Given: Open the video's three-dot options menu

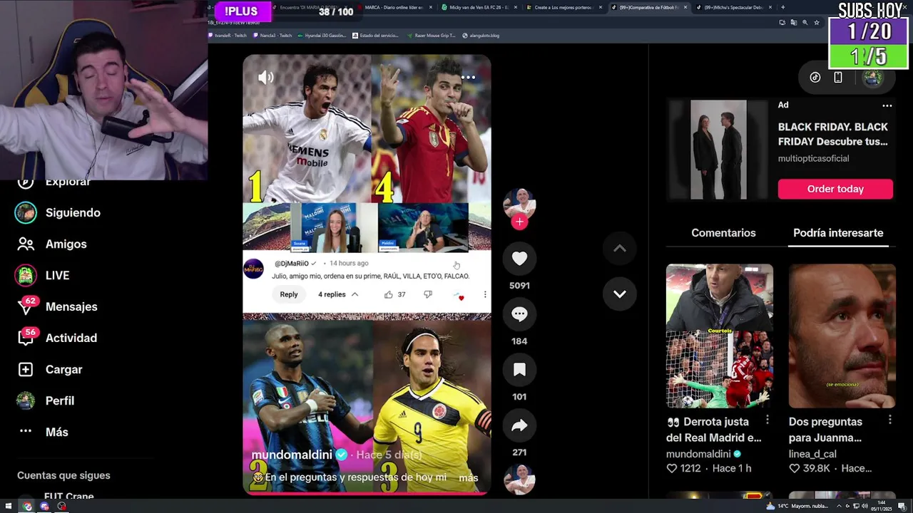Looking at the screenshot, I should [468, 77].
